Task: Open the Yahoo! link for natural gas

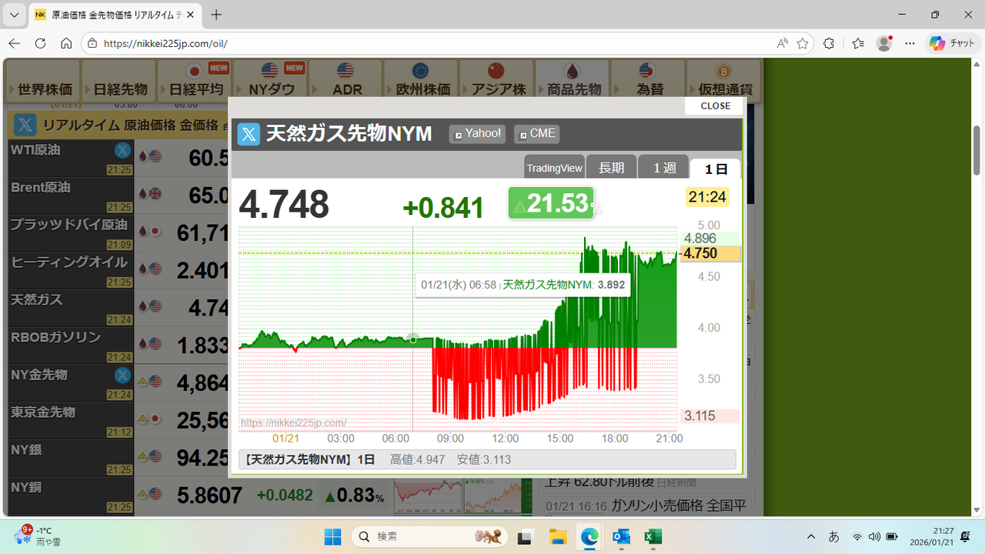Action: click(477, 134)
